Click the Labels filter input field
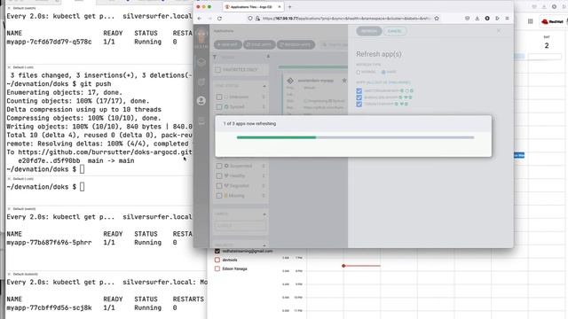Viewport: 568px width, 319px height. point(240,226)
